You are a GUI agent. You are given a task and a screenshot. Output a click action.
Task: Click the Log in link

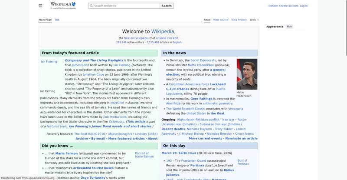[x=304, y=6]
